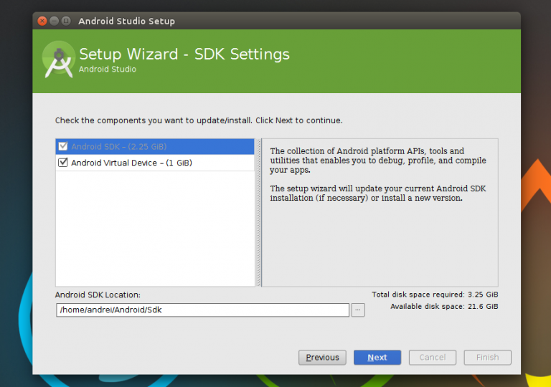The height and width of the screenshot is (387, 551).
Task: Maximize the Android Studio Setup window
Action: click(66, 21)
